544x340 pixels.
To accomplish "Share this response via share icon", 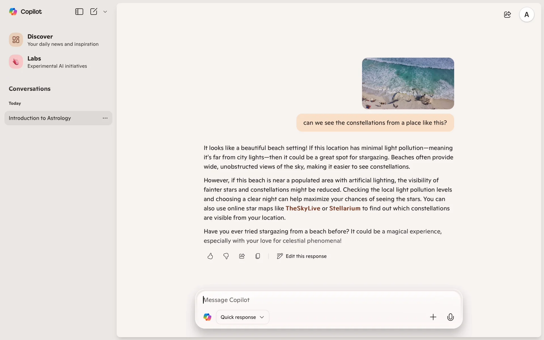I will point(242,256).
